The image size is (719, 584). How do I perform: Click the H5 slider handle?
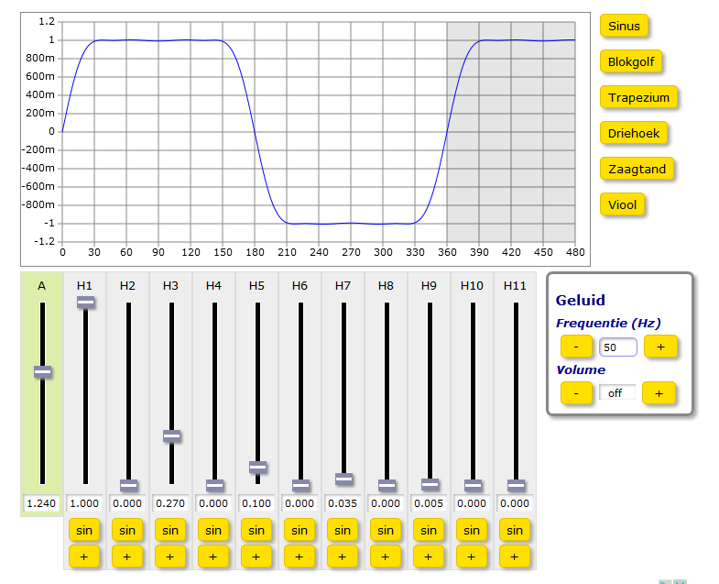coord(258,467)
